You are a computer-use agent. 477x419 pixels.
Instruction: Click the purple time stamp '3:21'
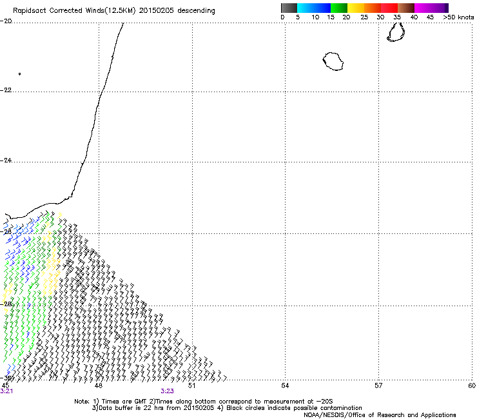(x=6, y=391)
